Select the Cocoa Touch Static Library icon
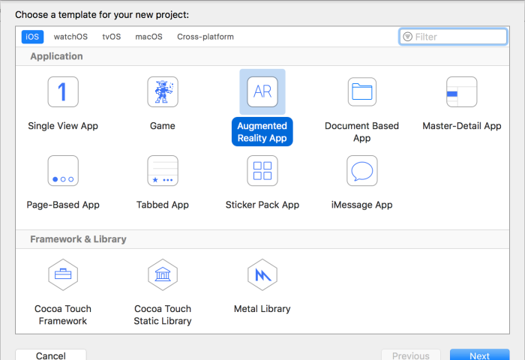The image size is (525, 360). coord(163,274)
